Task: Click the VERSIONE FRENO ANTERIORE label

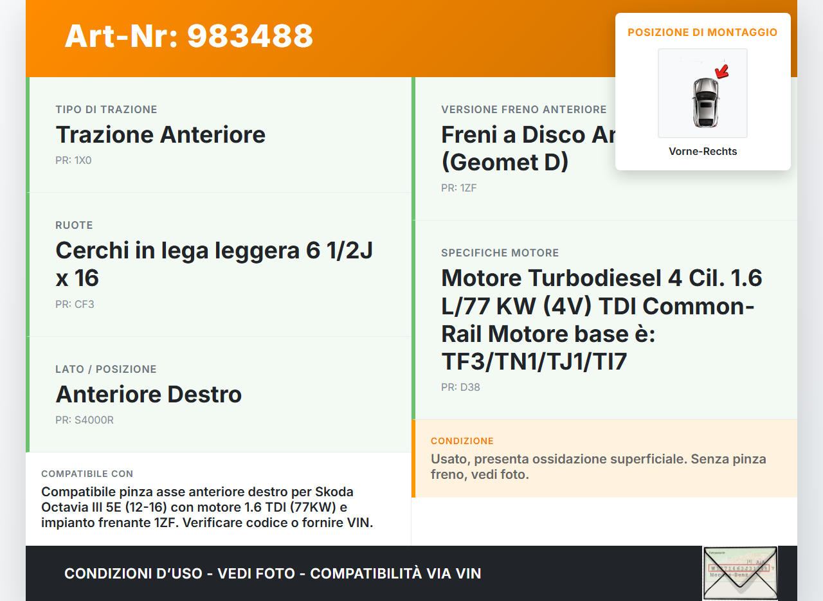Action: [x=524, y=110]
